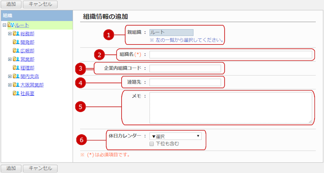The image size is (324, 173).
Task: Click the bottom 追加 button
Action: (11, 168)
